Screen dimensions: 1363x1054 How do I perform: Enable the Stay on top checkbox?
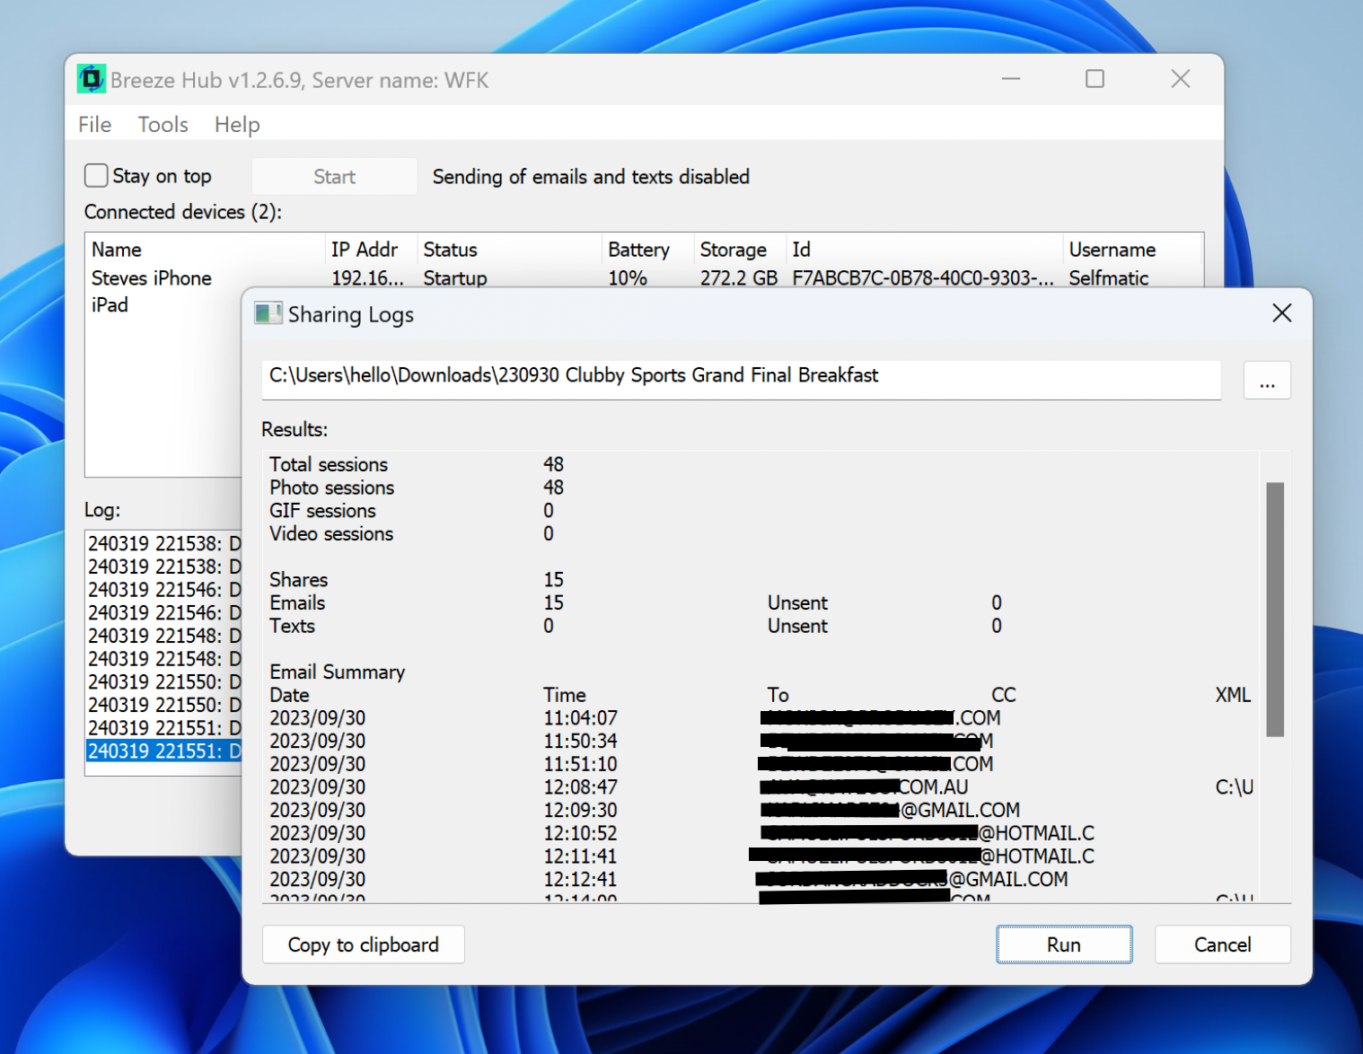[97, 176]
